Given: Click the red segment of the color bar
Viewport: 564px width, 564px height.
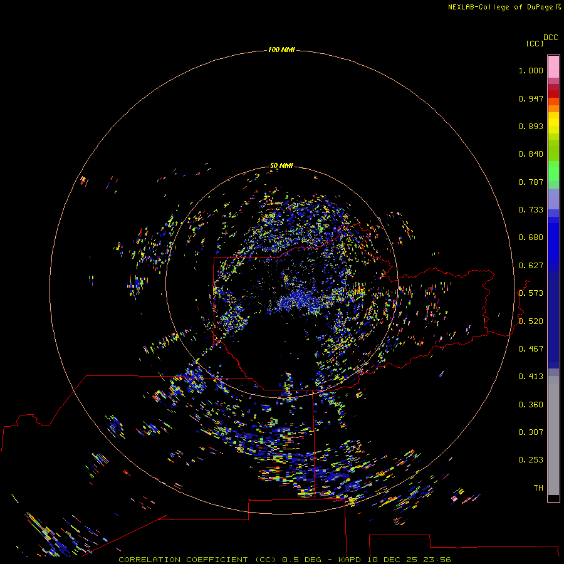Looking at the screenshot, I should 553,94.
